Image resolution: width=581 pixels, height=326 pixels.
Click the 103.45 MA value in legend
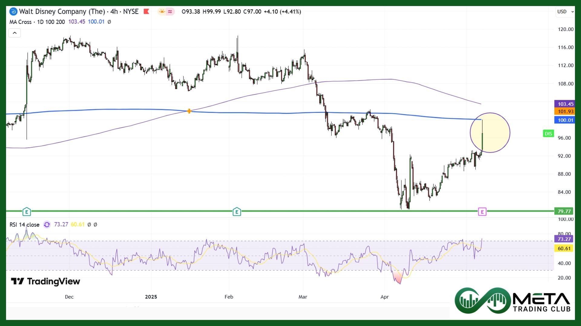pos(77,22)
